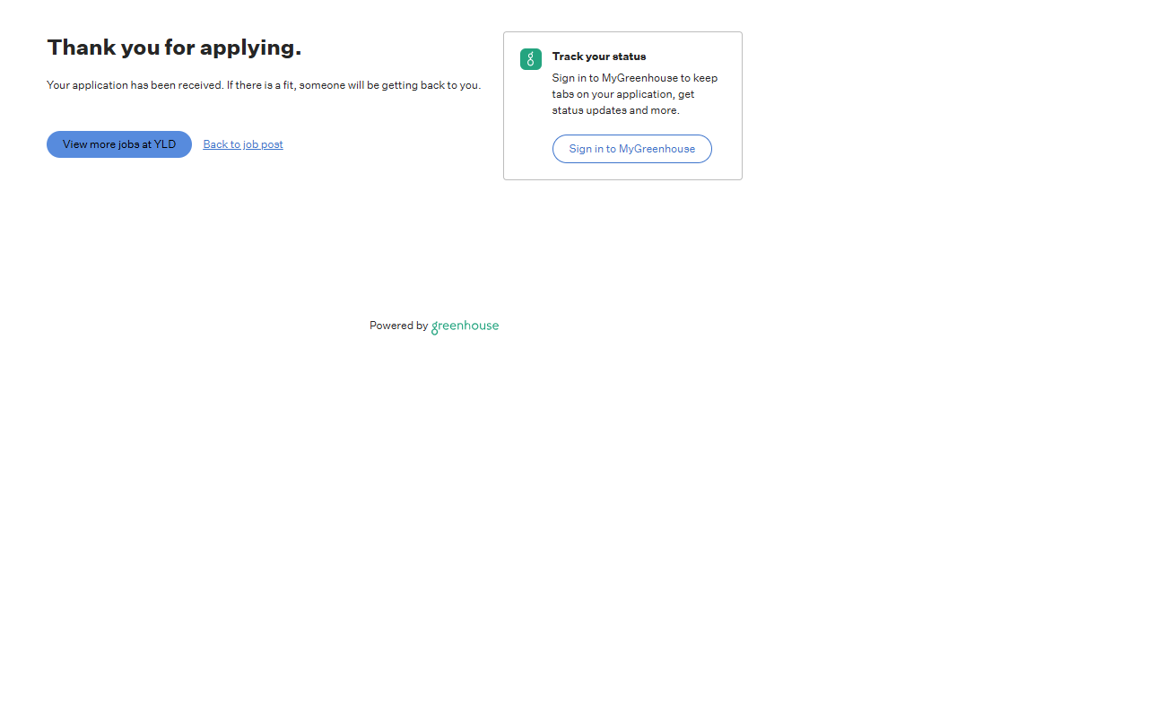Image resolution: width=1157 pixels, height=704 pixels.
Task: Click the green Greenhouse icon in status card
Action: point(531,59)
